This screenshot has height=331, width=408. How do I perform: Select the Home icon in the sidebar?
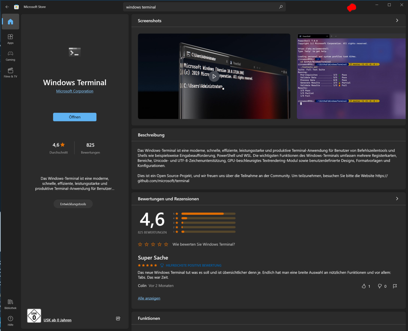[10, 22]
